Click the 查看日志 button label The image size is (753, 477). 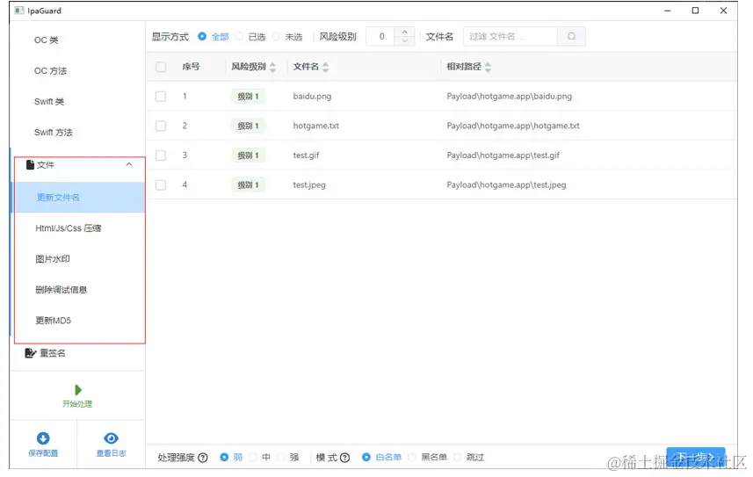[111, 453]
